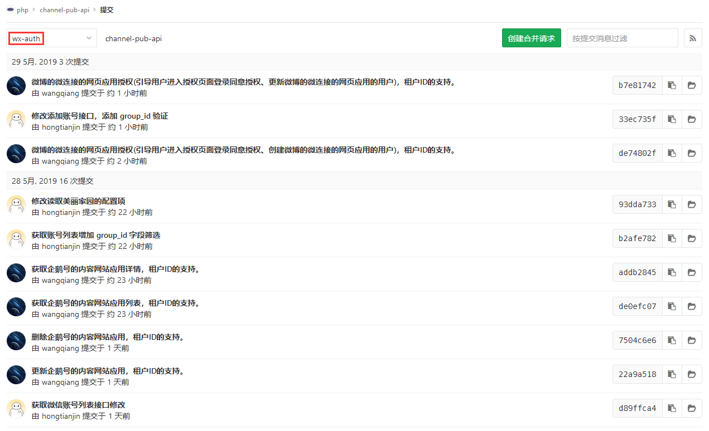Screen dimensions: 709x431
Task: Open commit hash 22a9a518
Action: tap(637, 374)
